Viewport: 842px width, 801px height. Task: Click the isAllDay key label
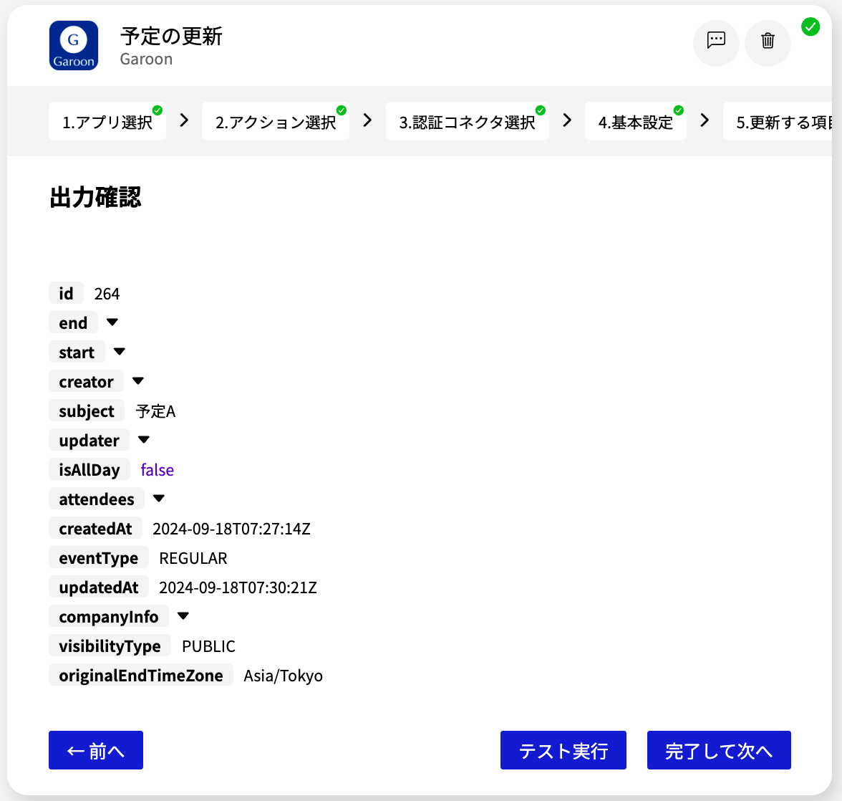pos(89,469)
